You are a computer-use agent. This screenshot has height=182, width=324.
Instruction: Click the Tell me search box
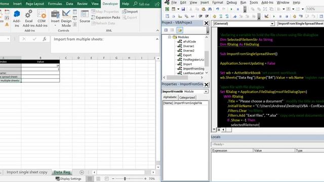[x=142, y=4]
